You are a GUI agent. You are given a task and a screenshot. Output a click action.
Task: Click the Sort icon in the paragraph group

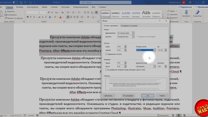pyautogui.click(x=92, y=12)
